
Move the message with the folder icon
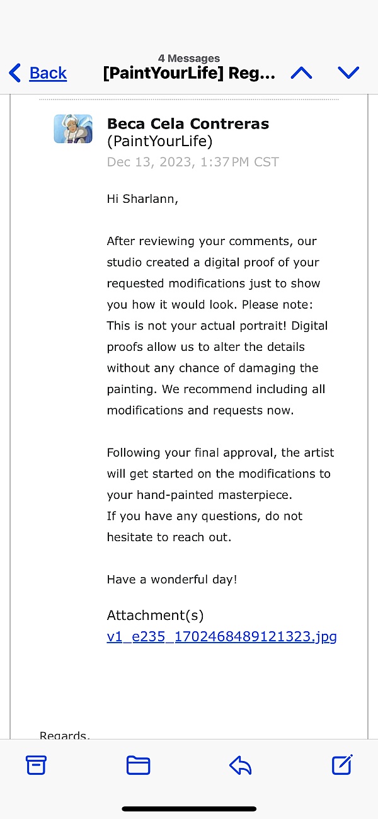(x=138, y=765)
